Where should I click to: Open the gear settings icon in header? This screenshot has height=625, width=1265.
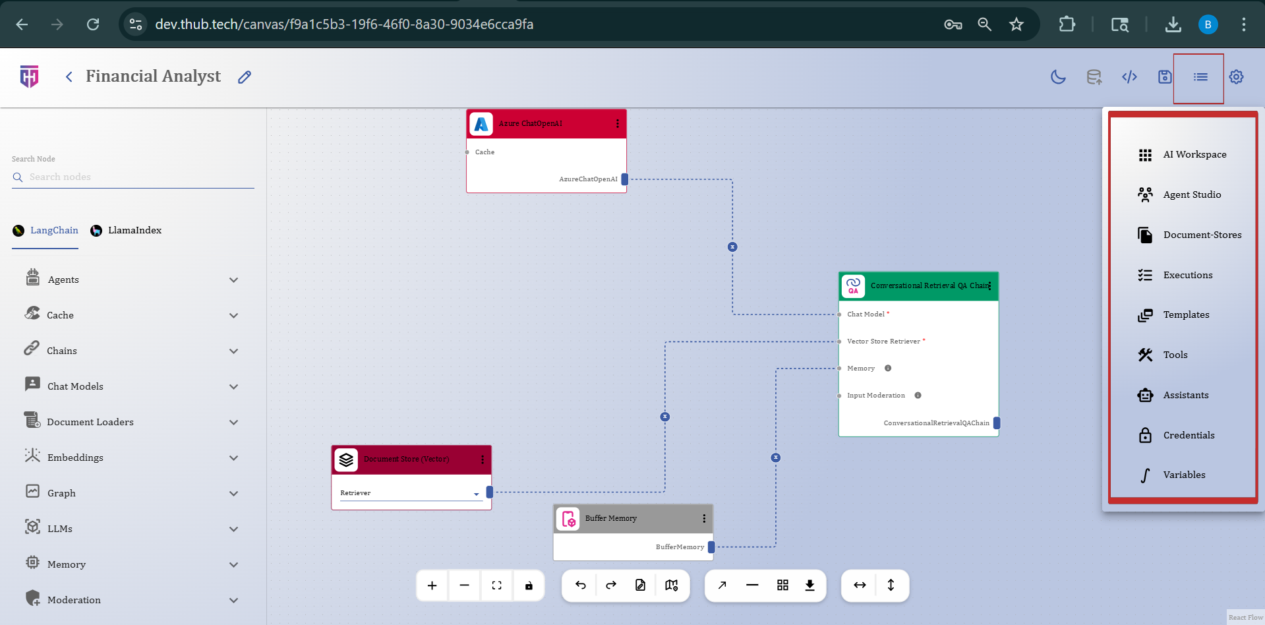(1236, 77)
